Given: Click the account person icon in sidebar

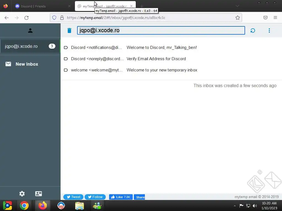Looking at the screenshot, I should (30, 30).
